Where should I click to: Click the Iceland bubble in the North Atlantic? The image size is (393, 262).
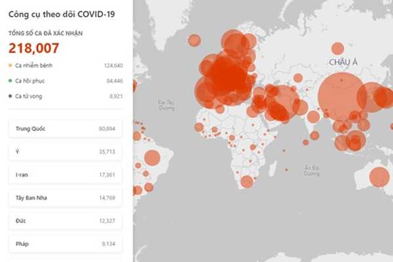pyautogui.click(x=194, y=41)
